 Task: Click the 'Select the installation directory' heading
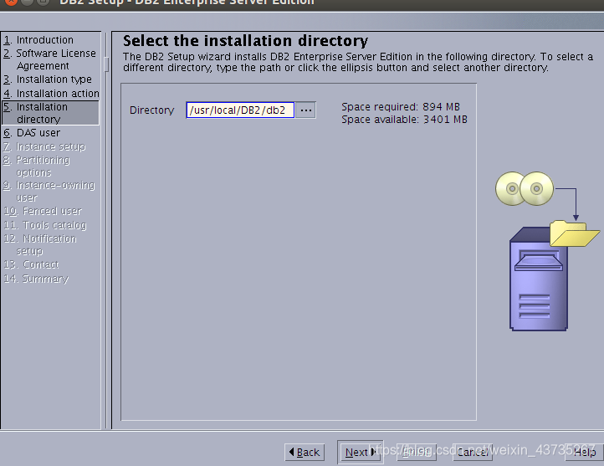point(245,41)
